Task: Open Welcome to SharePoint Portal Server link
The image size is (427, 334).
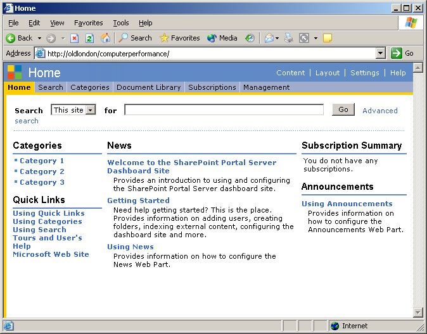Action: click(192, 166)
